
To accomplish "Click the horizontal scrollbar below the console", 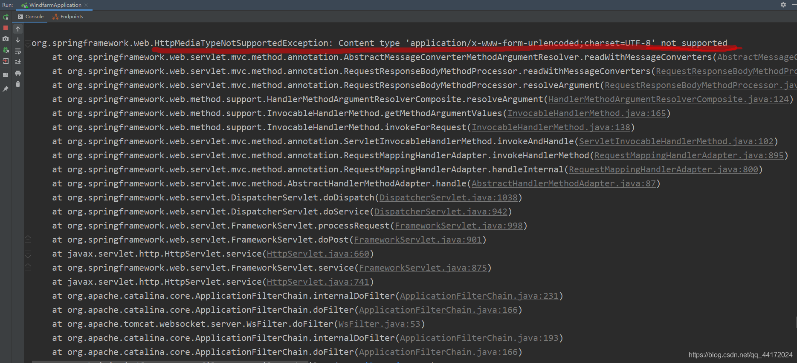I will pos(170,362).
